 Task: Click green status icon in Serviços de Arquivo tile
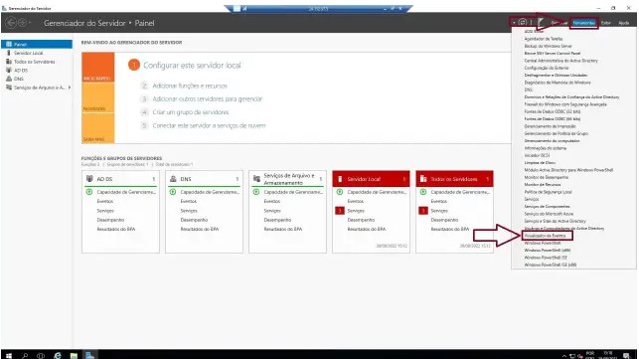click(x=256, y=192)
